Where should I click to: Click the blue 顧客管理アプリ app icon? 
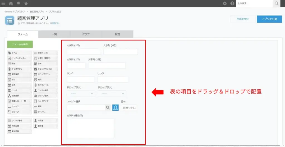click(x=9, y=20)
